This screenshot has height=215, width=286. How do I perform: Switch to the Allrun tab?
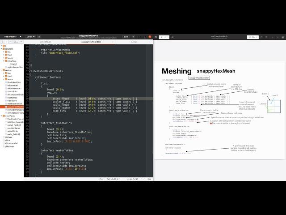point(134,42)
